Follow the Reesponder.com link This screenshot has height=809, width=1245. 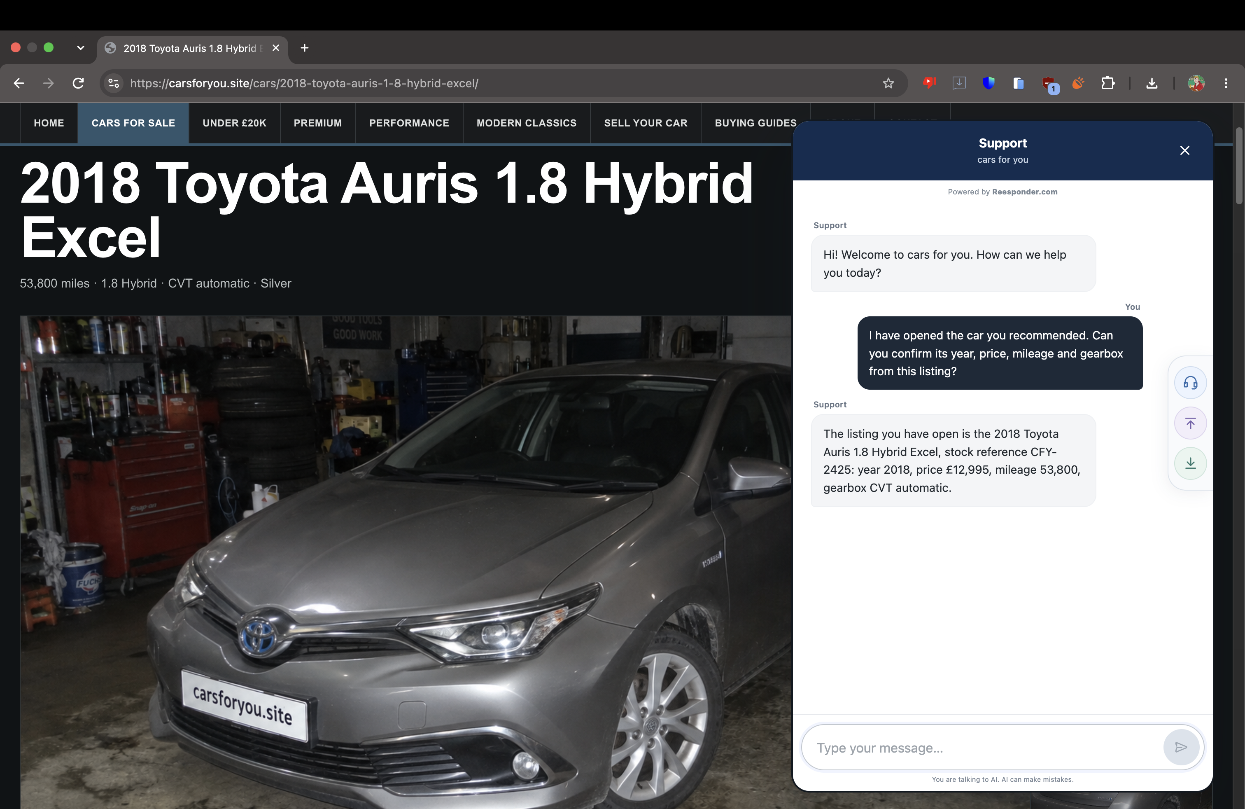coord(1025,192)
